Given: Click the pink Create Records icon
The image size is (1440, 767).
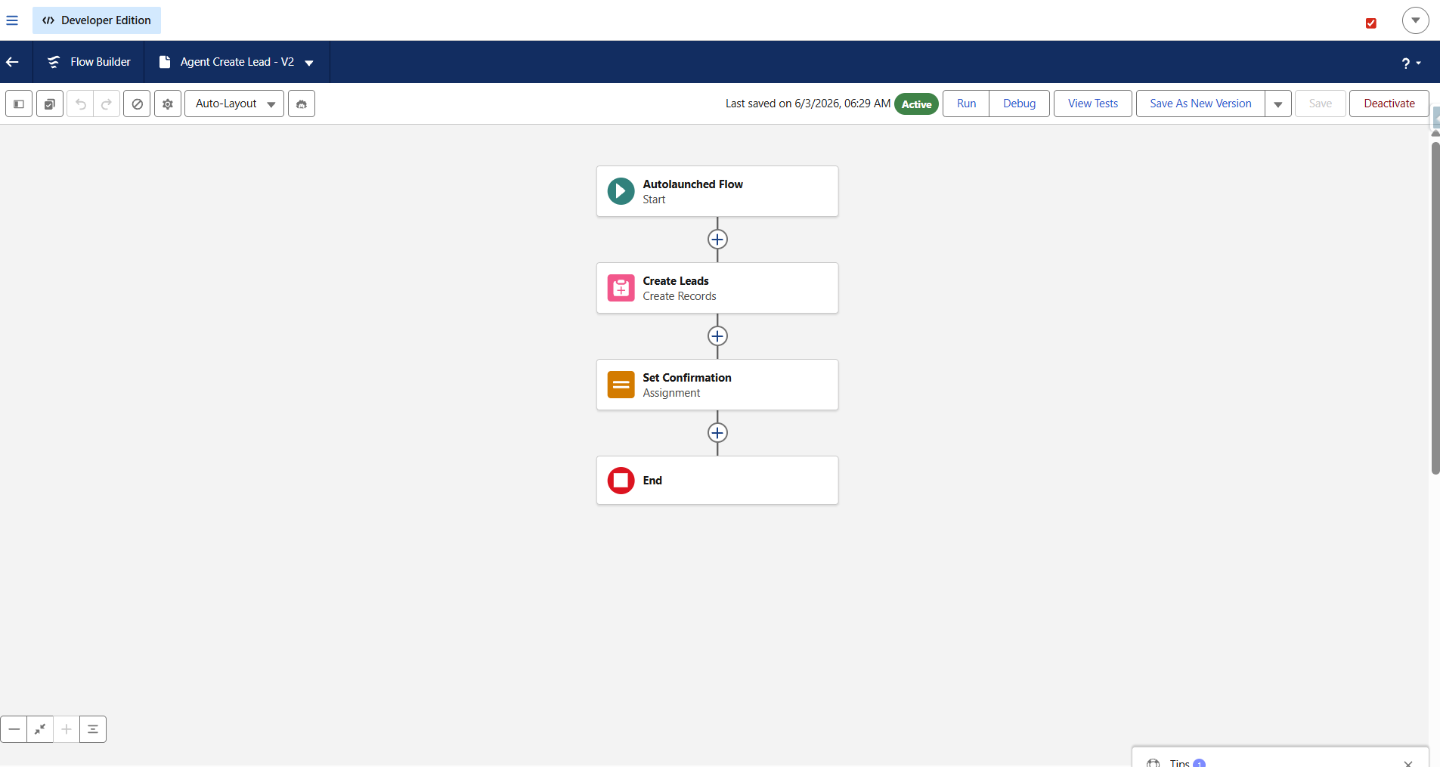Looking at the screenshot, I should tap(621, 288).
